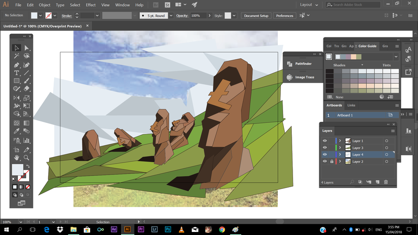Viewport: 418px width, 235px height.
Task: Select the Type tool
Action: click(17, 73)
